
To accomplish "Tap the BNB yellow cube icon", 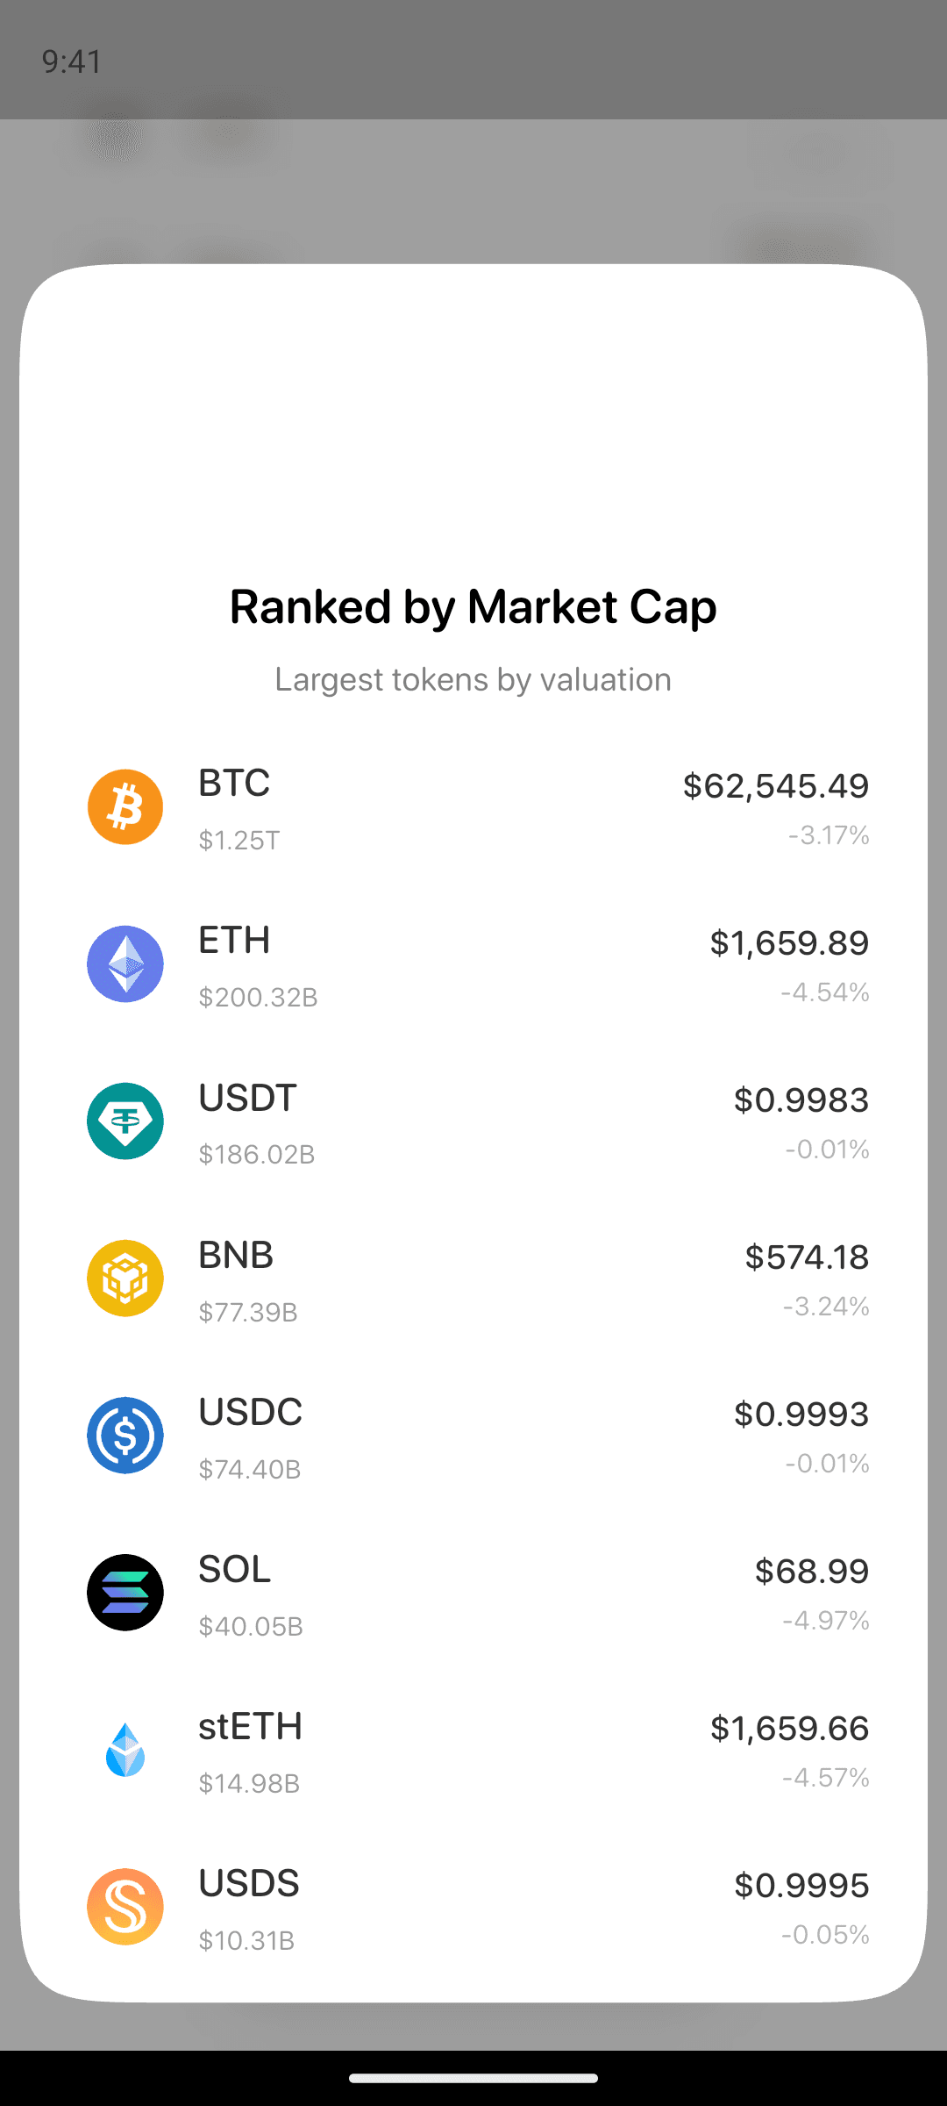I will [125, 1279].
